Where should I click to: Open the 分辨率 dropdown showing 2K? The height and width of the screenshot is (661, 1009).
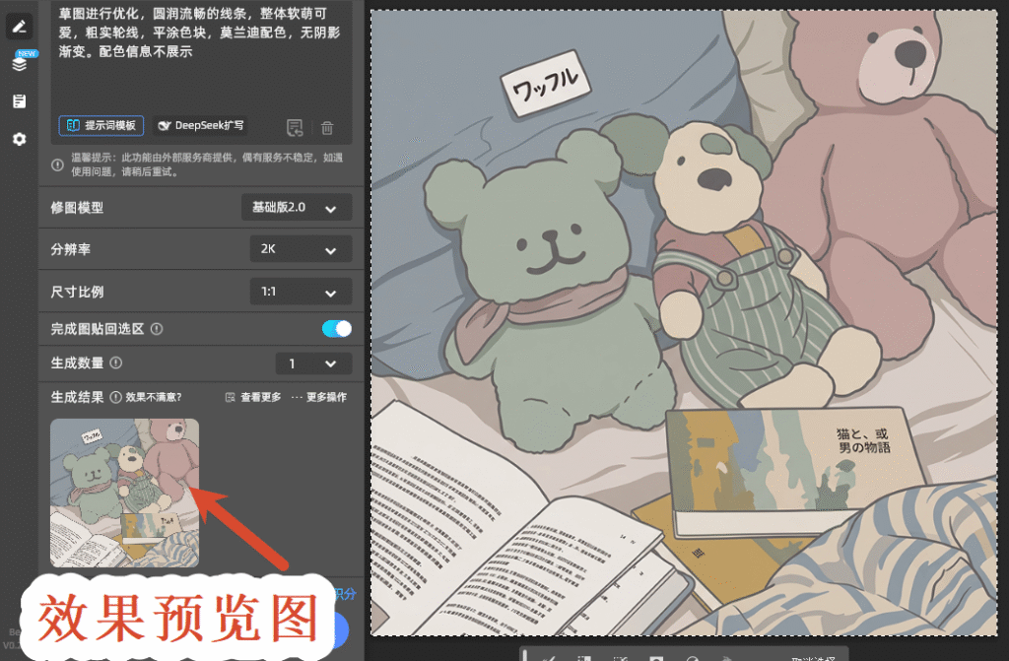pos(301,249)
